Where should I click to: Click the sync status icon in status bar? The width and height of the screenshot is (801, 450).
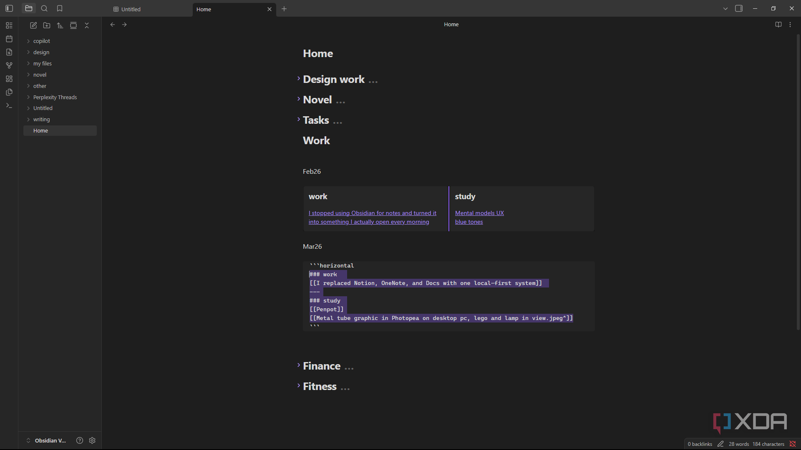click(x=793, y=444)
